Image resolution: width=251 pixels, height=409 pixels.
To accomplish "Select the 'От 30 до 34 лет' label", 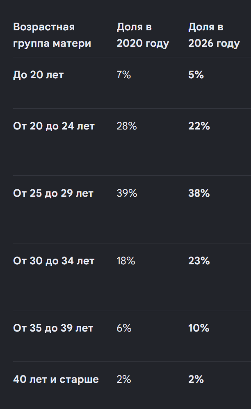I will pos(54,261).
